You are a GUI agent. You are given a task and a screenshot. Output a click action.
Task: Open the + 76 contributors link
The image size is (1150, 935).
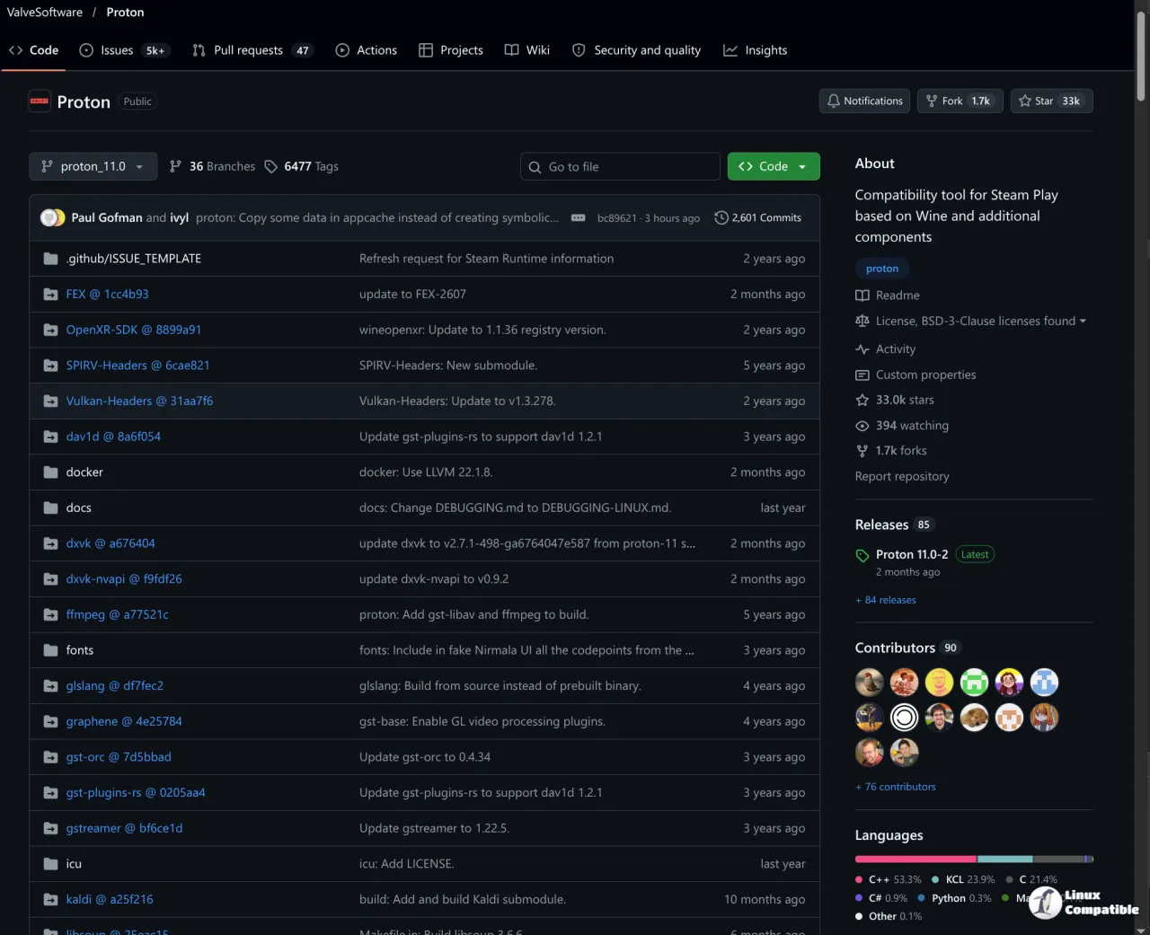[x=896, y=787]
